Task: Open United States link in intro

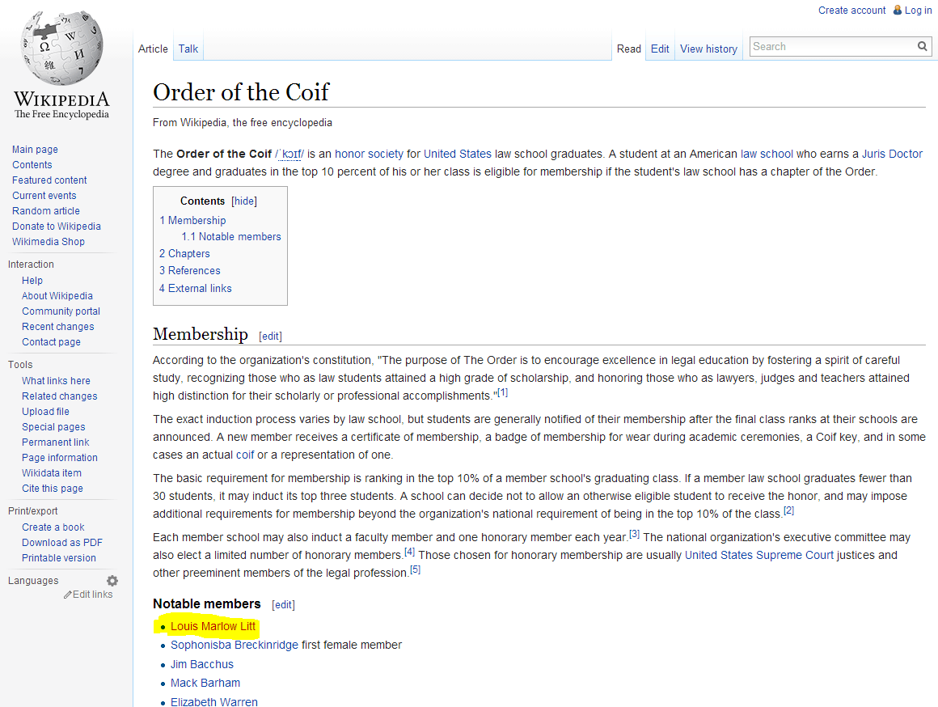Action: [458, 154]
